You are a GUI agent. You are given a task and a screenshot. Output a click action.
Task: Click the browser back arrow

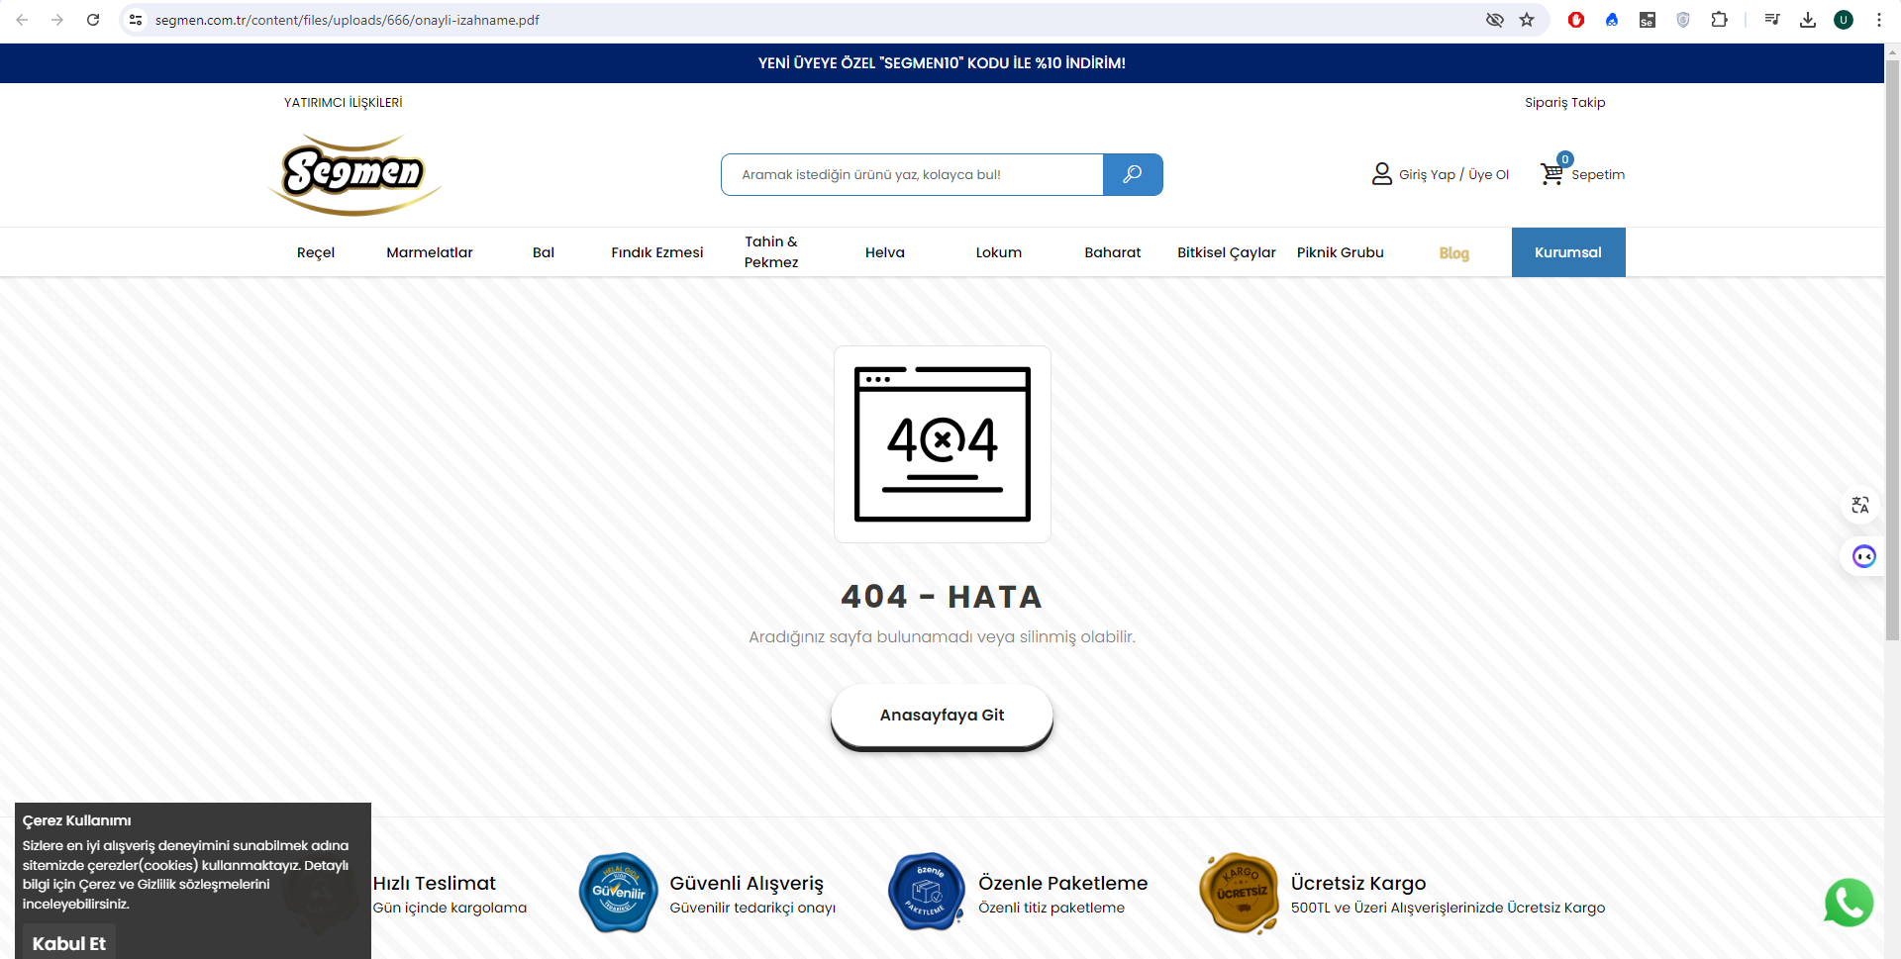tap(22, 20)
